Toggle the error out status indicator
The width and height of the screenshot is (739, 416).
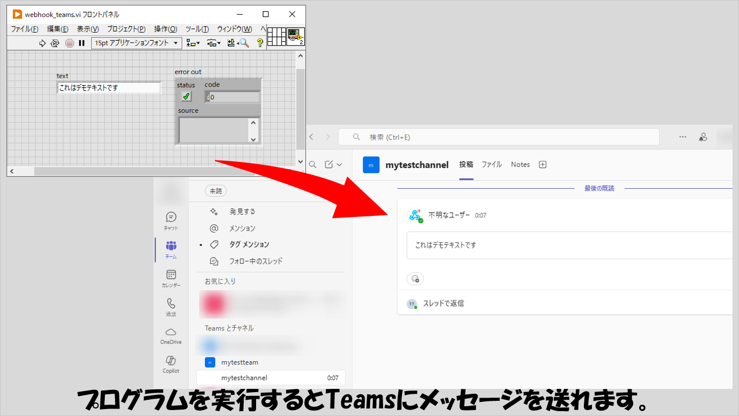186,97
